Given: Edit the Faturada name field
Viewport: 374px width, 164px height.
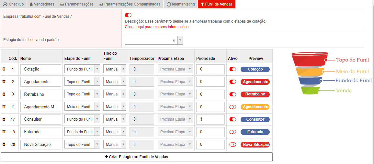Looking at the screenshot, I should (x=41, y=132).
